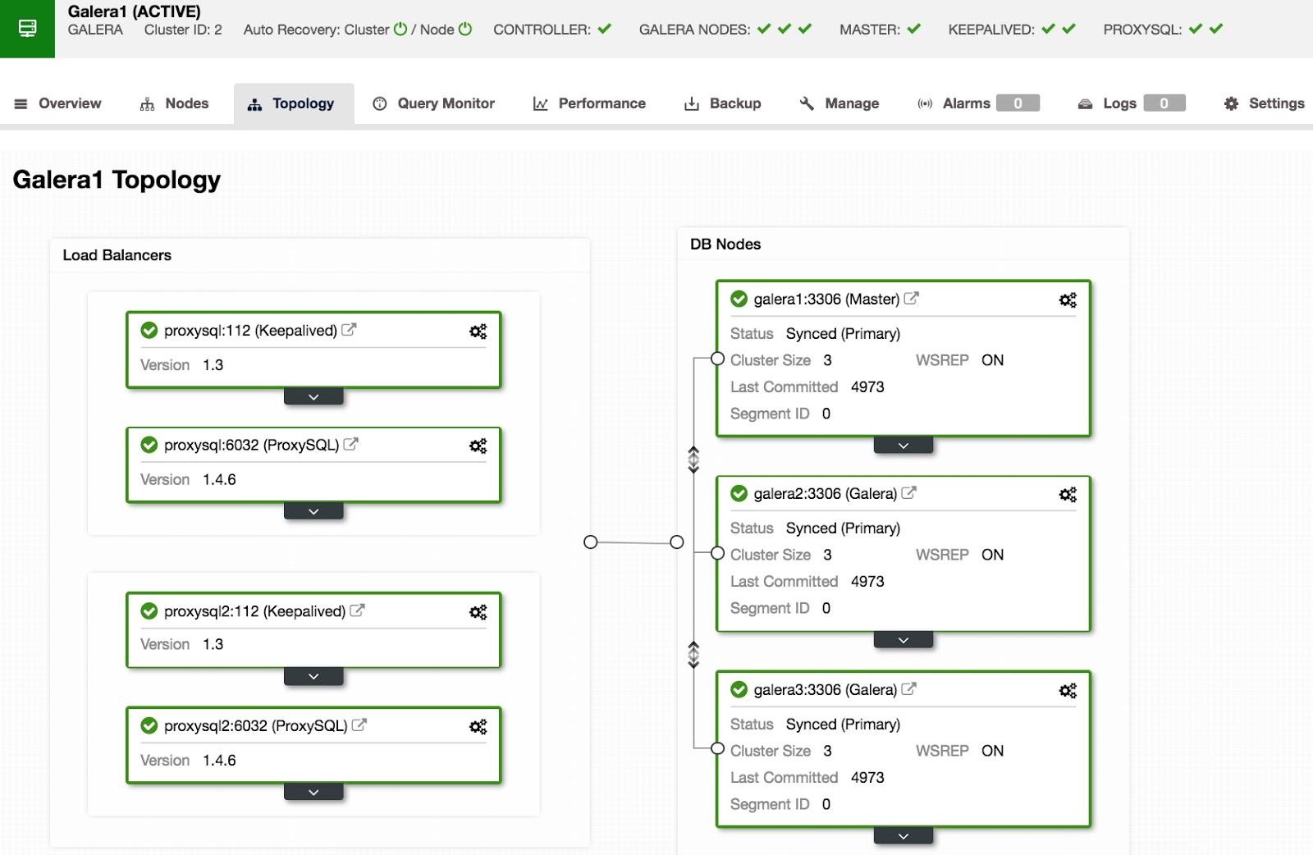Open gear actions for galera3:3306 node
The image size is (1313, 855).
pos(1068,691)
